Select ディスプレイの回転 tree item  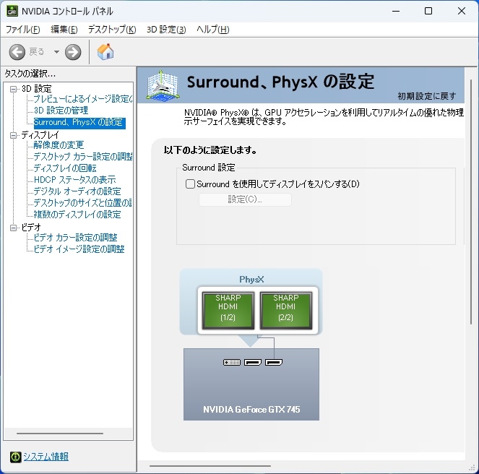coord(65,168)
